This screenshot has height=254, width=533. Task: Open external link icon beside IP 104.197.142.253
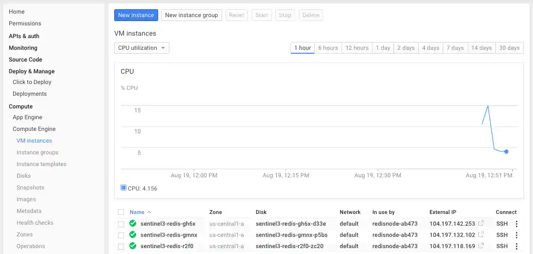point(481,223)
